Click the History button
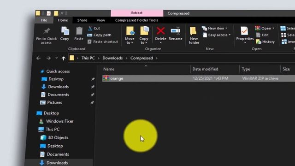The width and height of the screenshot is (295, 166). [x=265, y=41]
